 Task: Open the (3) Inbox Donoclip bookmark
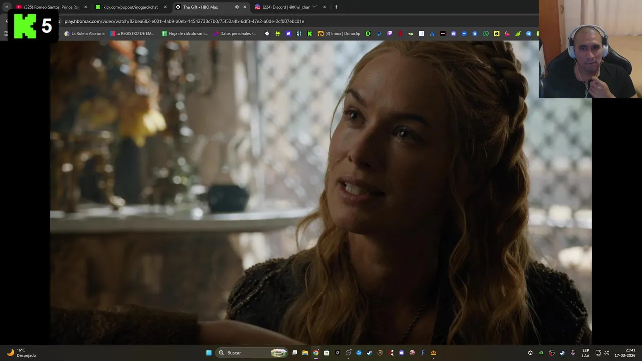pyautogui.click(x=339, y=34)
